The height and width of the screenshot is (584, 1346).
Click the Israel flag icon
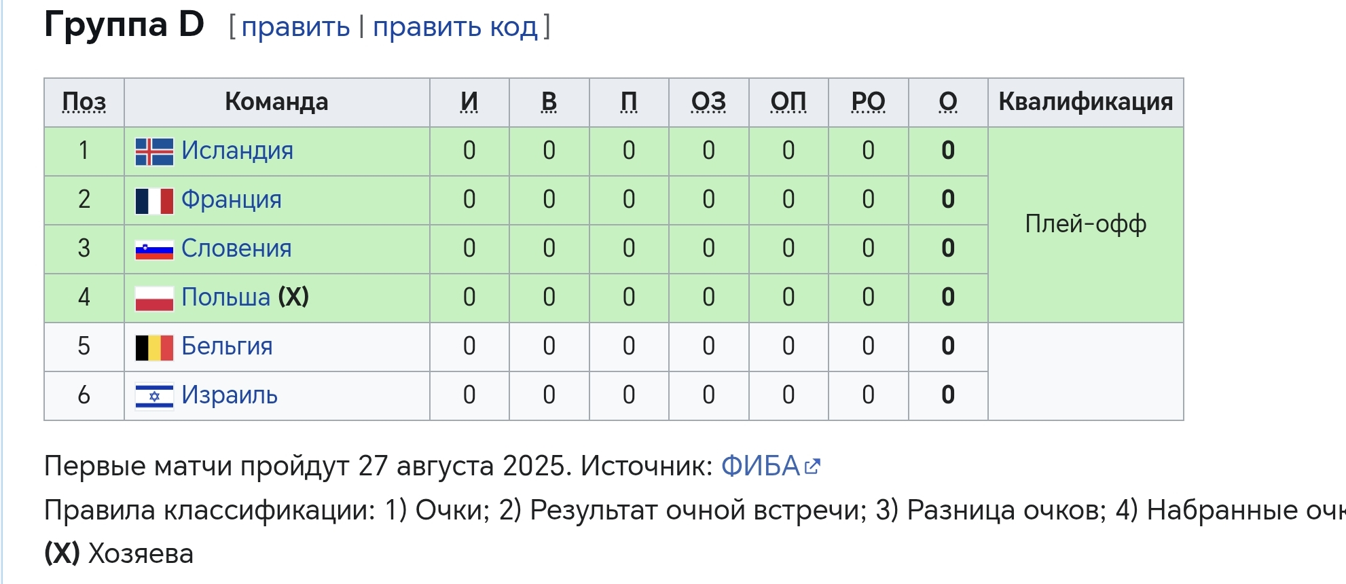tap(154, 396)
